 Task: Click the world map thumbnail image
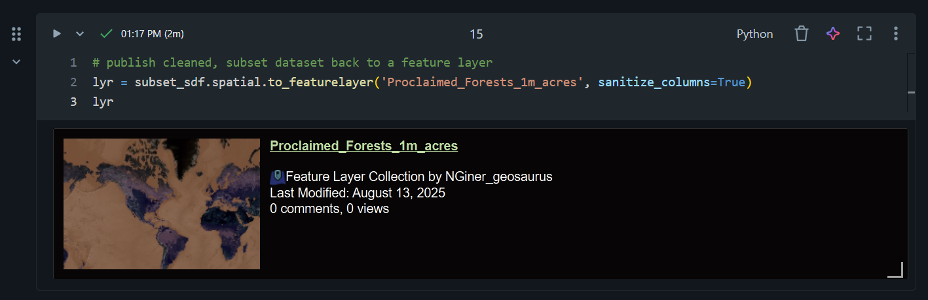click(x=162, y=203)
